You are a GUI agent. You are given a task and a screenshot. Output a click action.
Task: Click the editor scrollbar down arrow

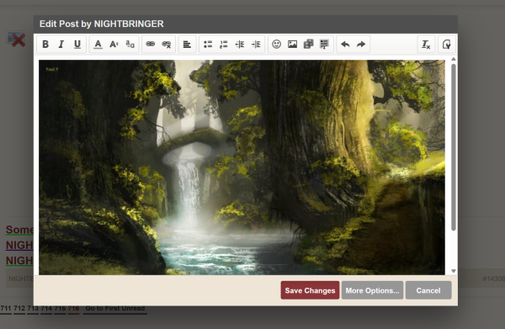click(454, 271)
